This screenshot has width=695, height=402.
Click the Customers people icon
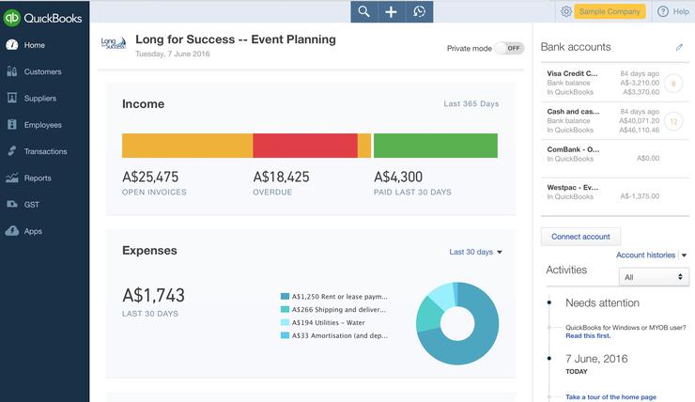point(12,71)
